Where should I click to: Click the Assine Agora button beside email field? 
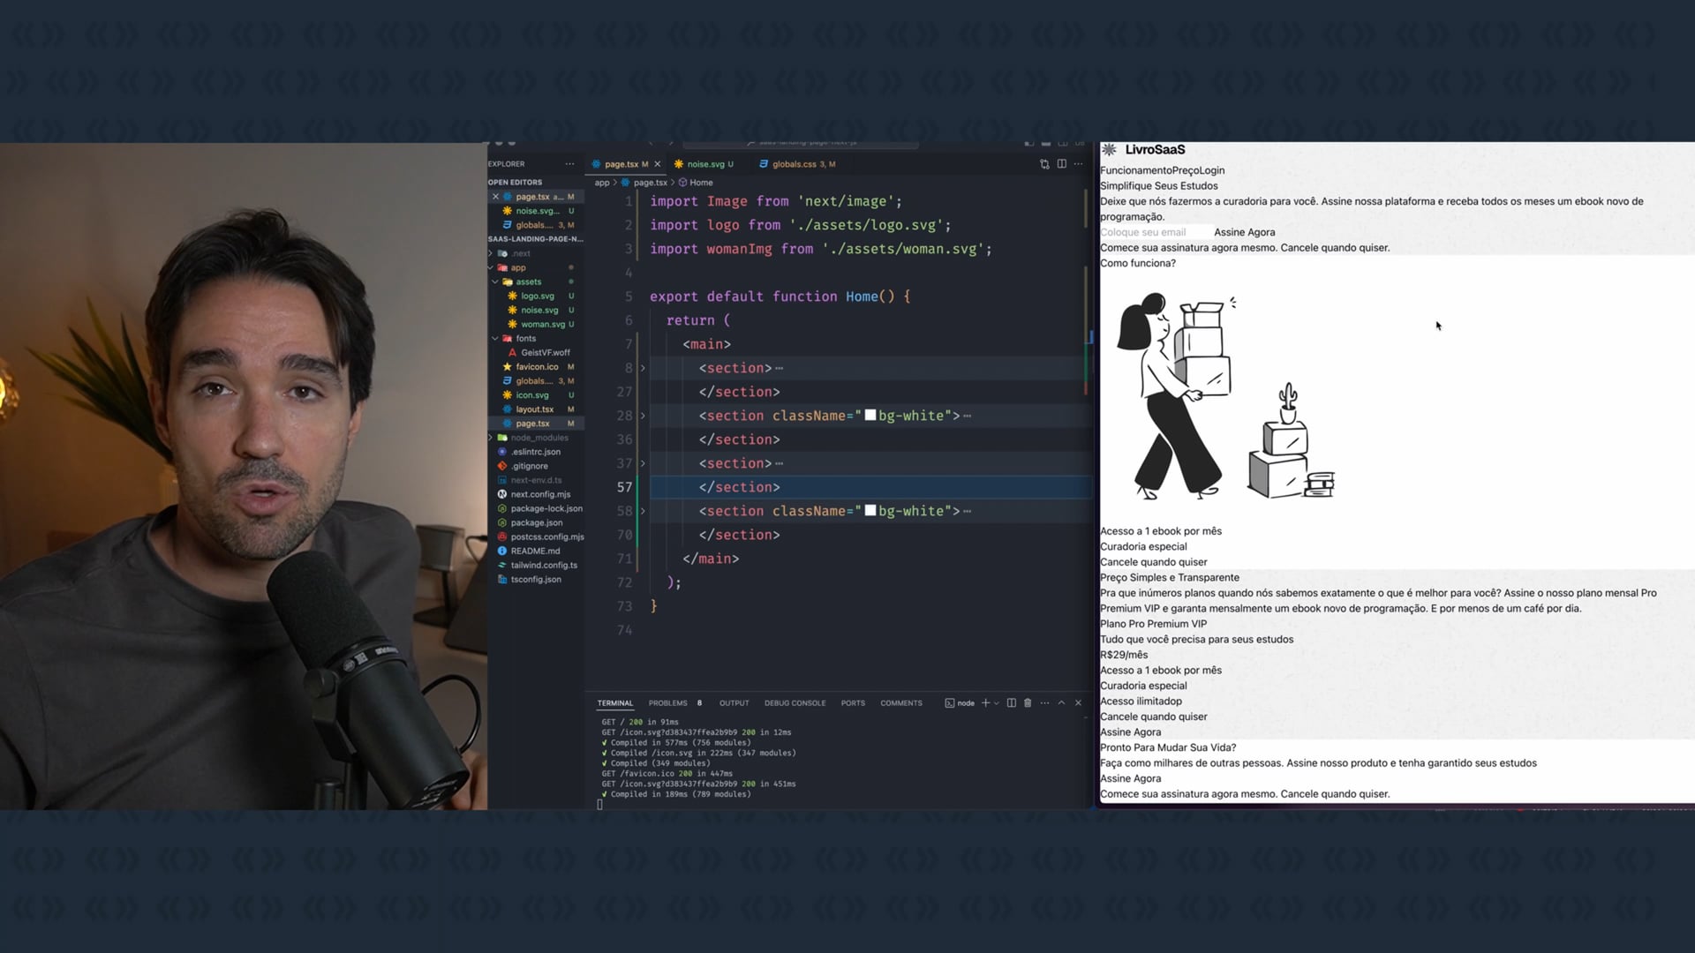[1244, 232]
